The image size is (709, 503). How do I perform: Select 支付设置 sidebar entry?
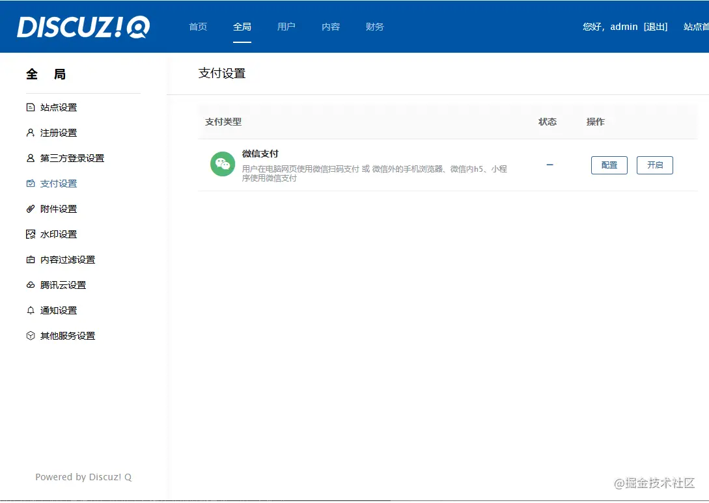59,183
